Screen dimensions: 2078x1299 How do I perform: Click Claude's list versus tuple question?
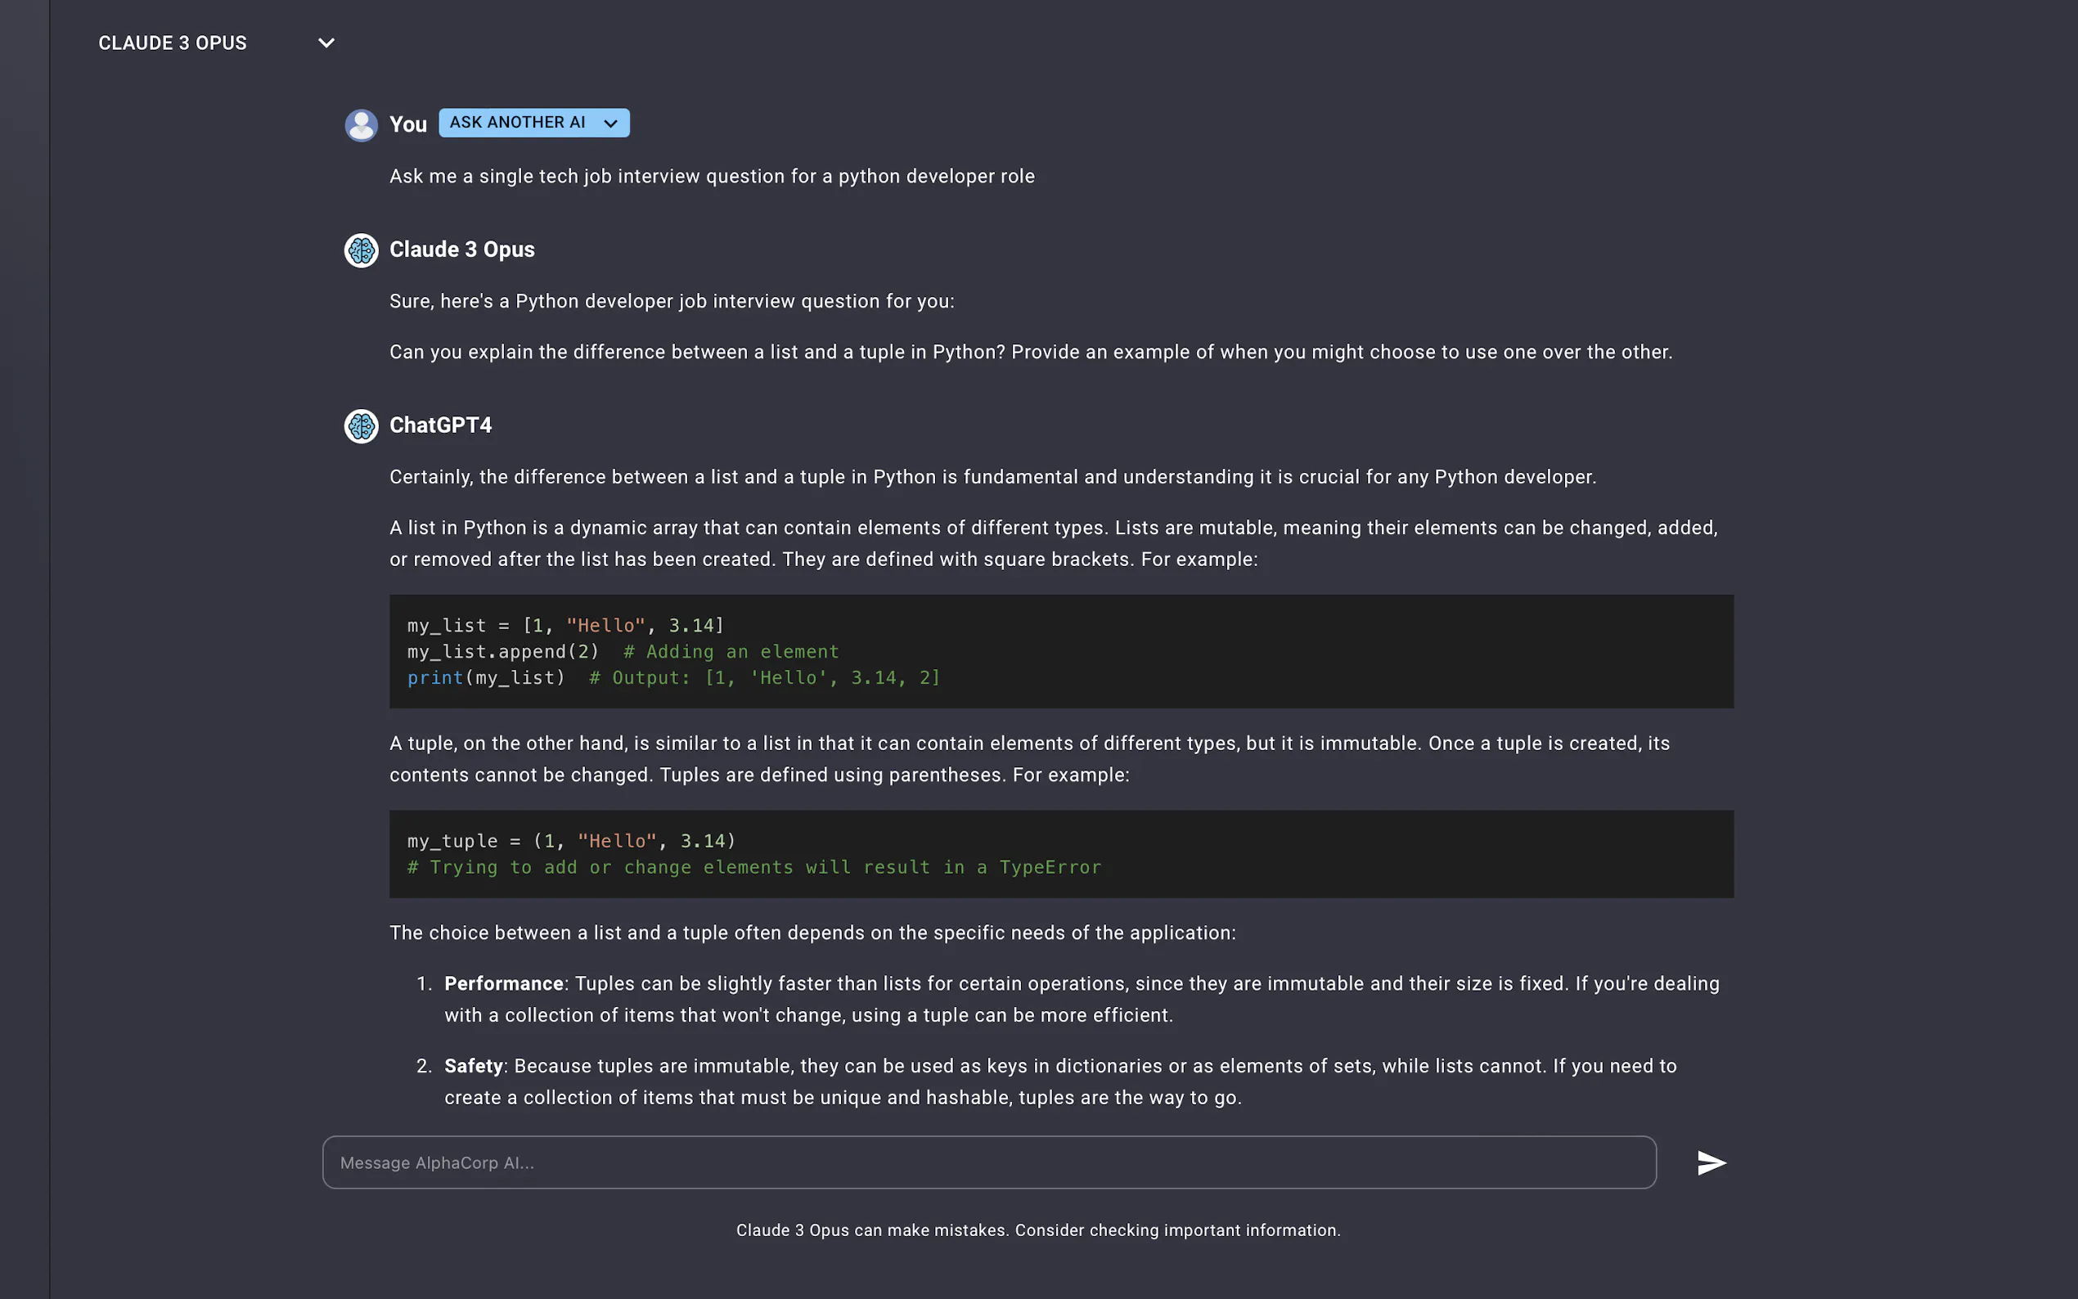pyautogui.click(x=1030, y=353)
